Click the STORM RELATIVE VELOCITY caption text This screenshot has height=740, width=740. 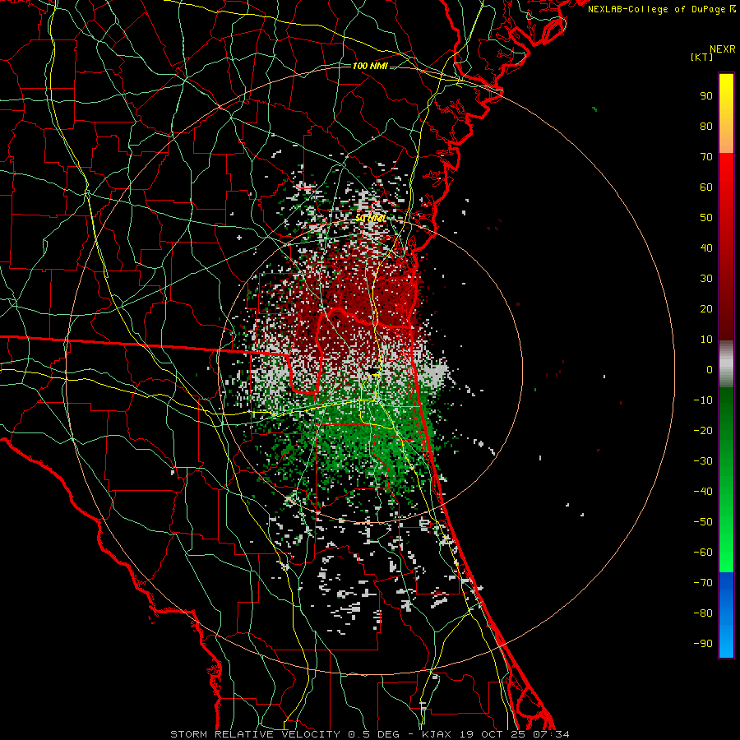tap(255, 734)
